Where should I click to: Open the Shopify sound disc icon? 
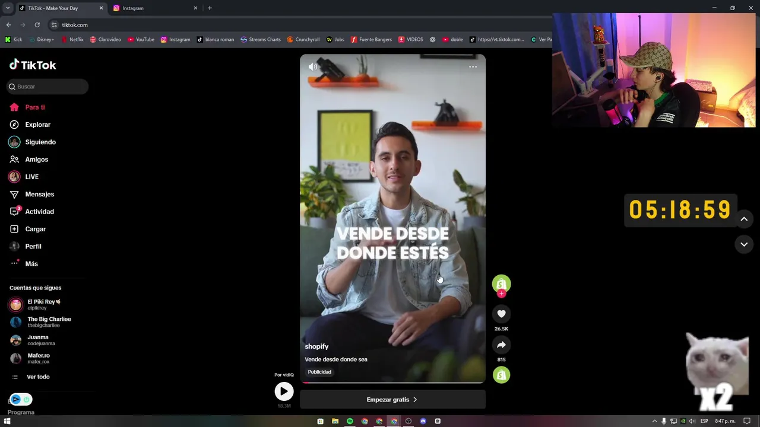point(501,375)
